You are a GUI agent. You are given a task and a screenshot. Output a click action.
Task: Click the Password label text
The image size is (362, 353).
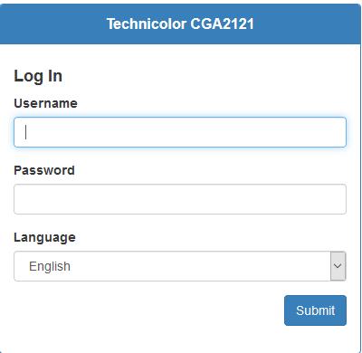[44, 170]
